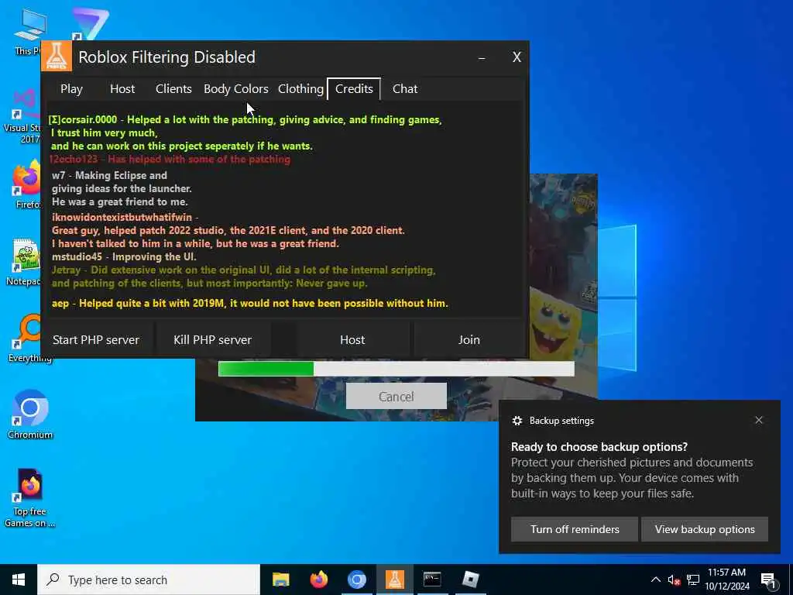The height and width of the screenshot is (595, 793).
Task: Open Firefox from the taskbar
Action: (x=318, y=580)
